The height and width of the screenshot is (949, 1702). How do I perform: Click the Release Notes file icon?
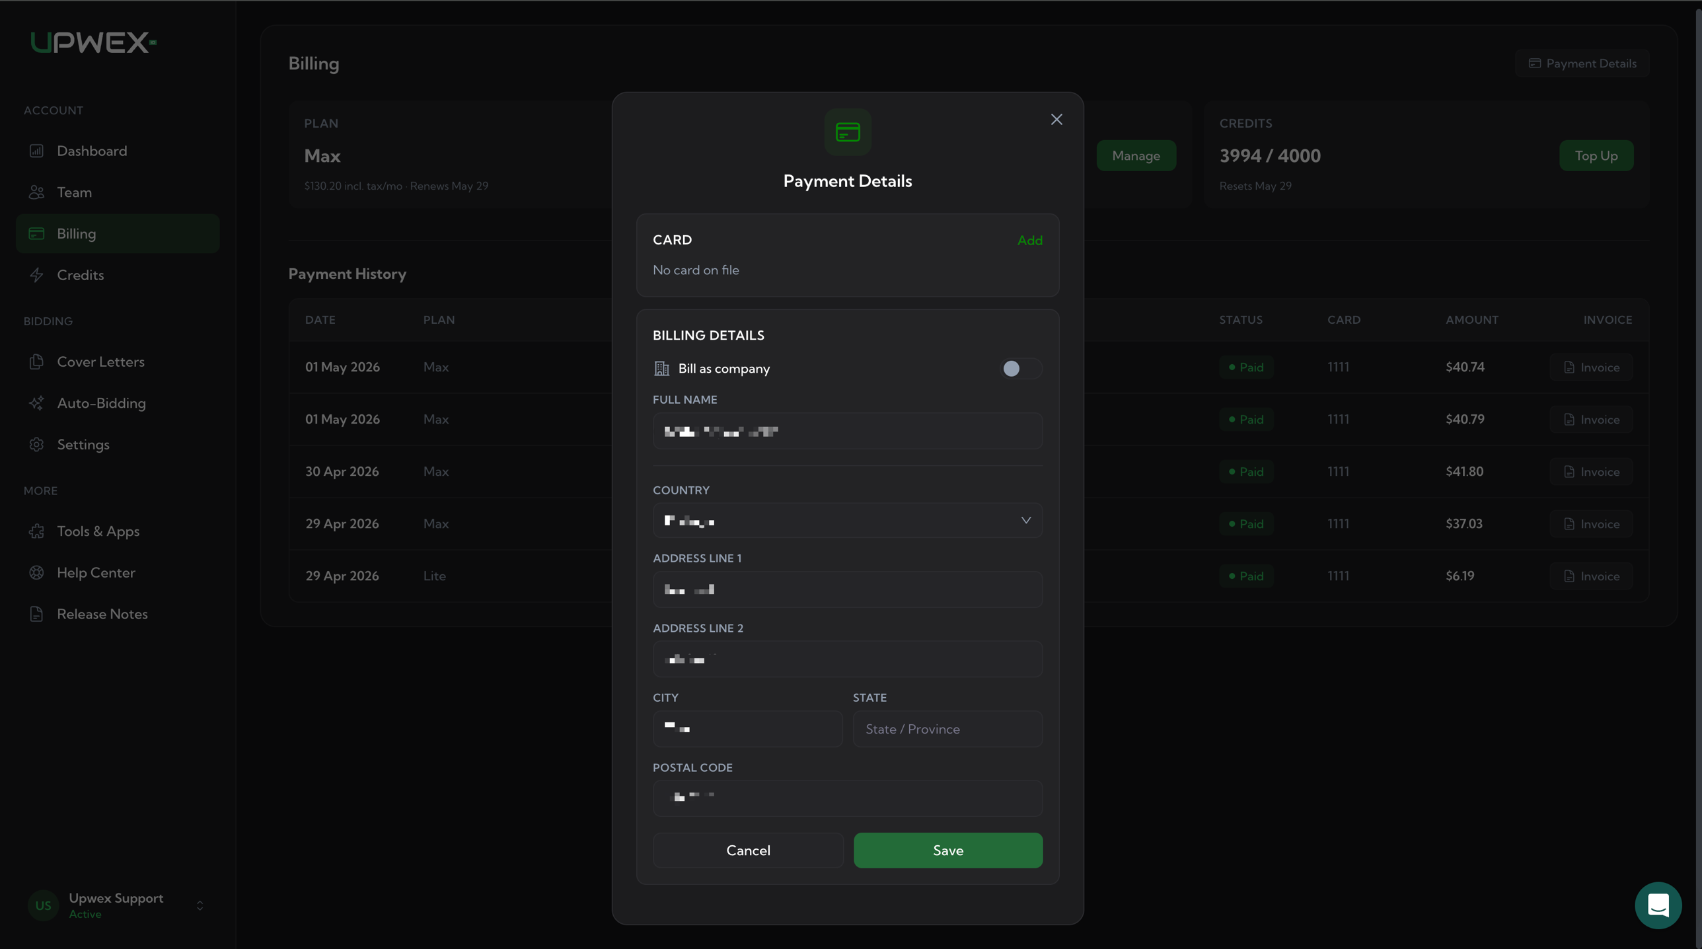[36, 614]
